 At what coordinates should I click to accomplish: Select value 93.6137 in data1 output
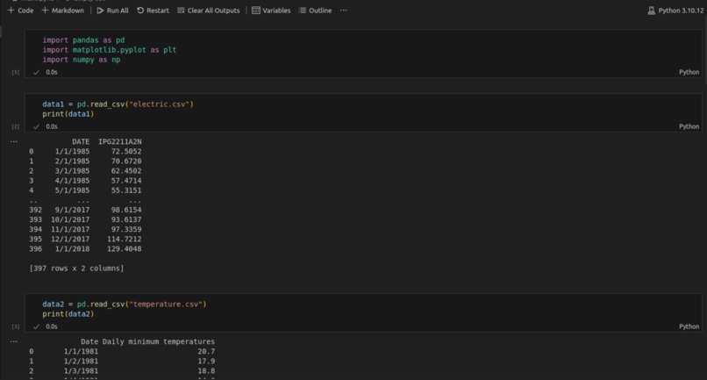(126, 219)
